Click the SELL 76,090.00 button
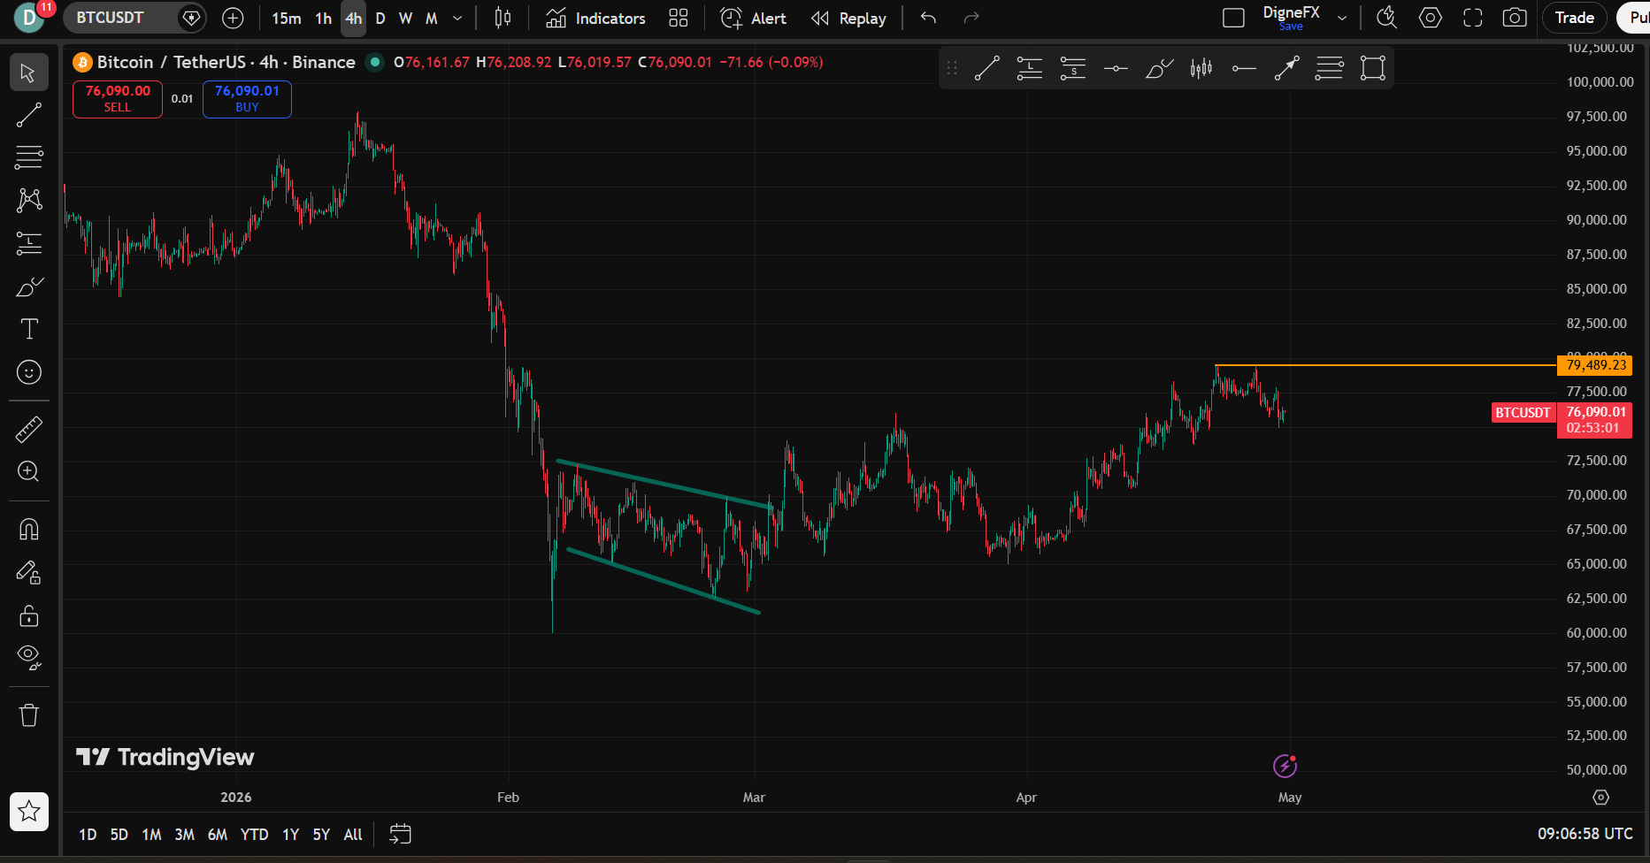This screenshot has width=1650, height=863. 118,98
